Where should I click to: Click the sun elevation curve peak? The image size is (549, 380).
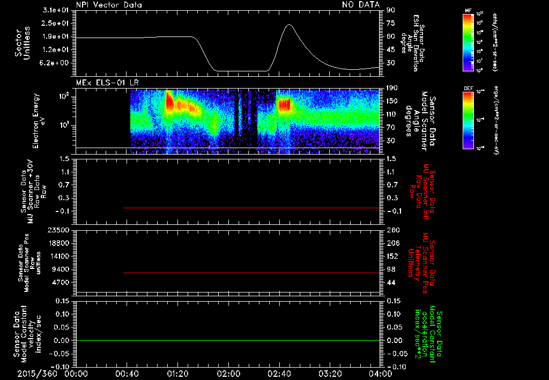tap(289, 25)
